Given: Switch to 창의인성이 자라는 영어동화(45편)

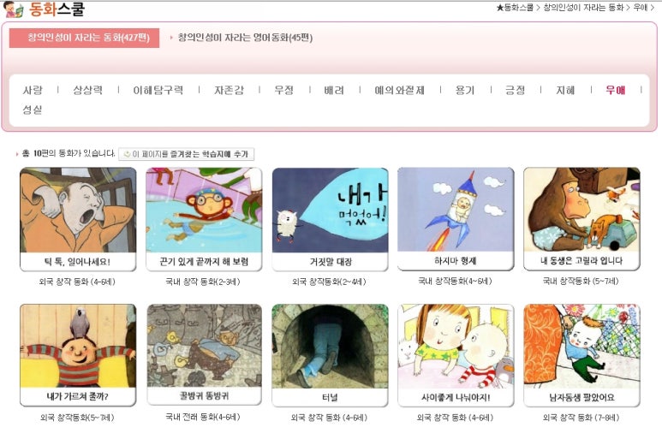Looking at the screenshot, I should click(245, 38).
